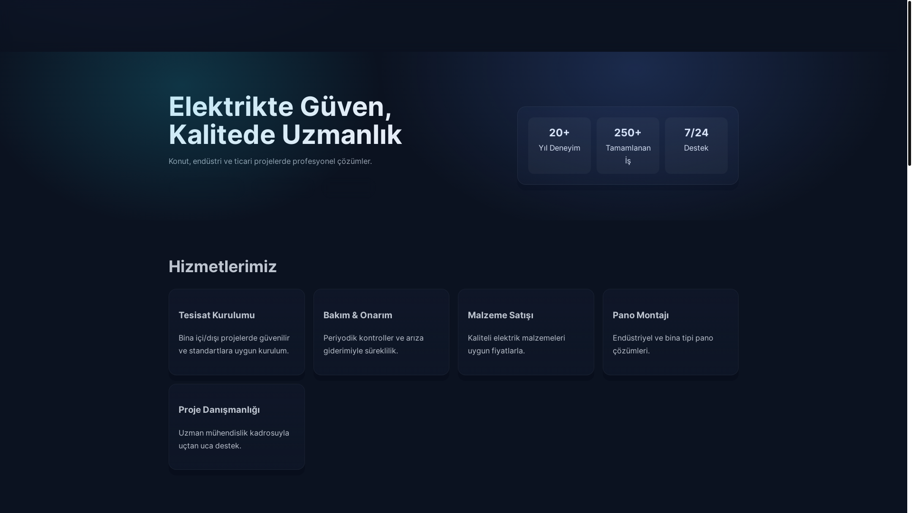Open the Proje Danışmanlığı service card

pyautogui.click(x=237, y=427)
